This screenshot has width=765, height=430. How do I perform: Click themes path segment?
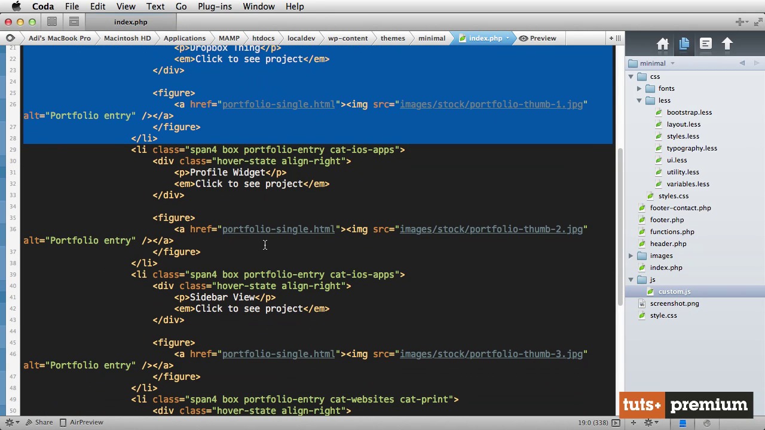pyautogui.click(x=393, y=38)
